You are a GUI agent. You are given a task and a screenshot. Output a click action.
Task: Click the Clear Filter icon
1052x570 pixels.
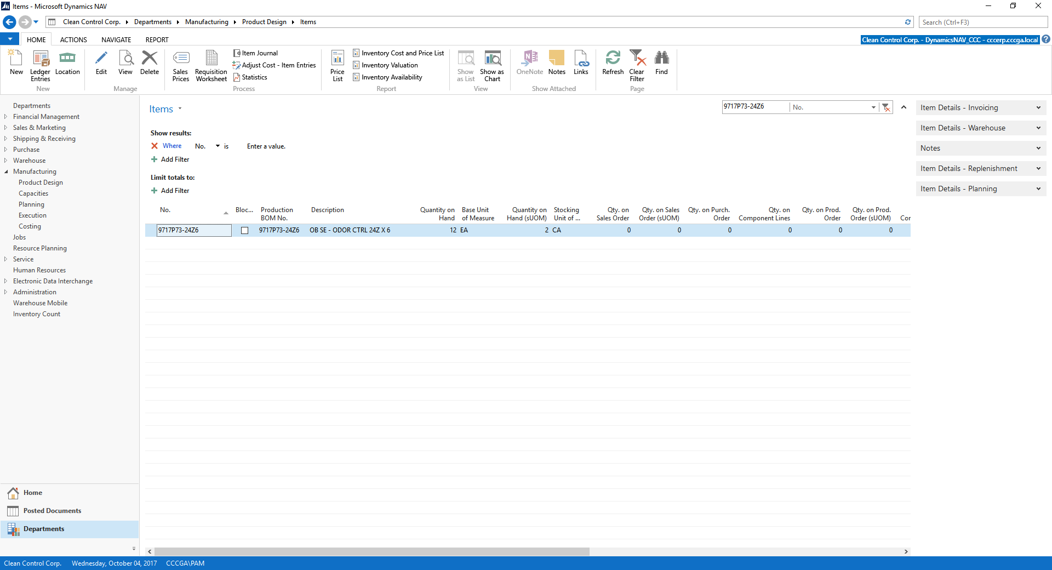(x=637, y=66)
